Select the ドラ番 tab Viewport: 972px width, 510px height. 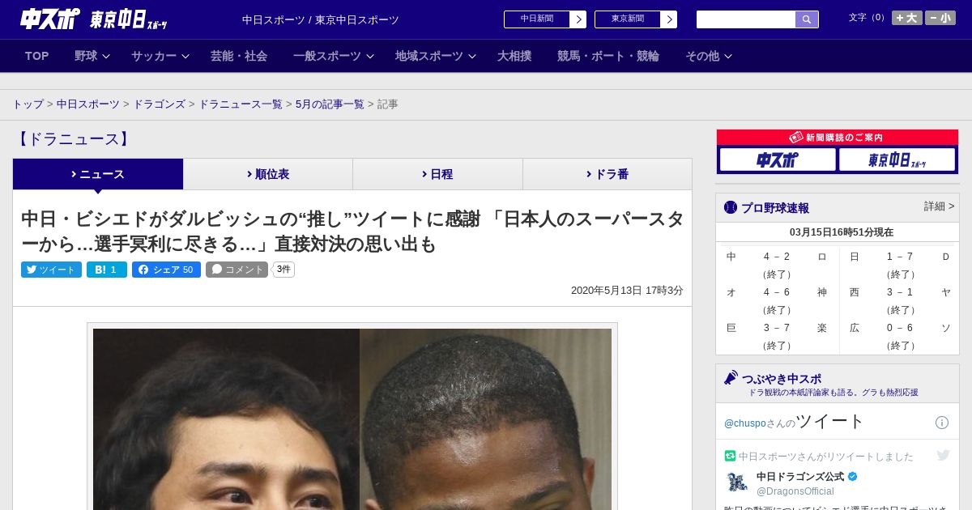[x=607, y=174]
